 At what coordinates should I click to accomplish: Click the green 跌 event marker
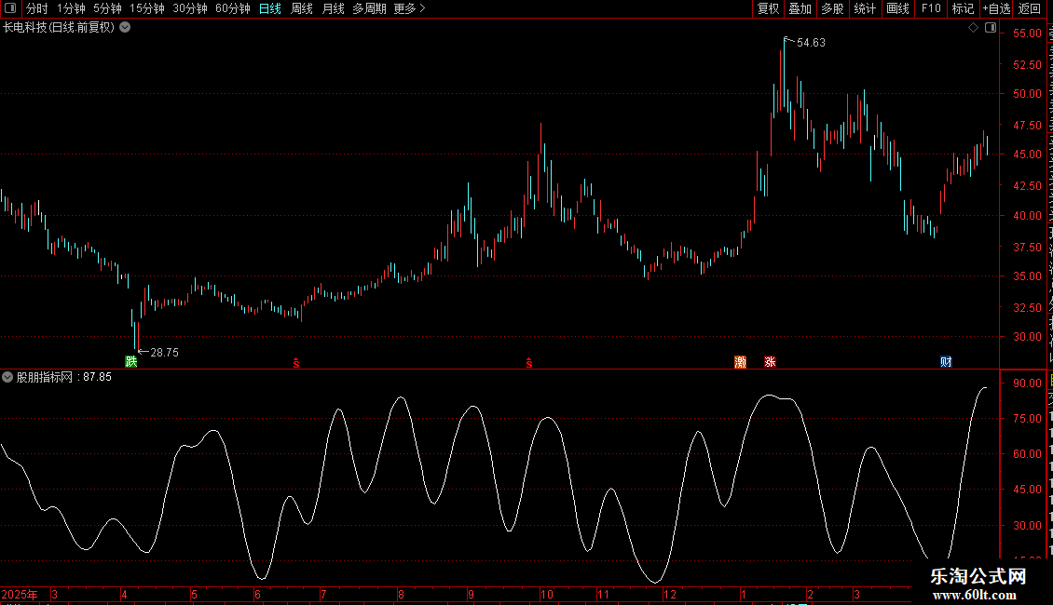coord(131,361)
